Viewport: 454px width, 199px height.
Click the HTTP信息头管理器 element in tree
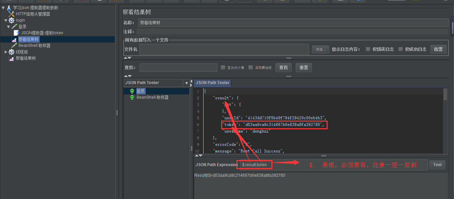tap(33, 14)
